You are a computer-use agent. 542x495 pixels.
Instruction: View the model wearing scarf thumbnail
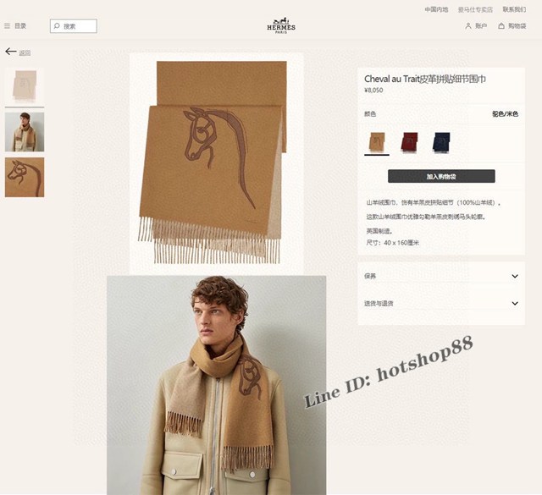(25, 132)
